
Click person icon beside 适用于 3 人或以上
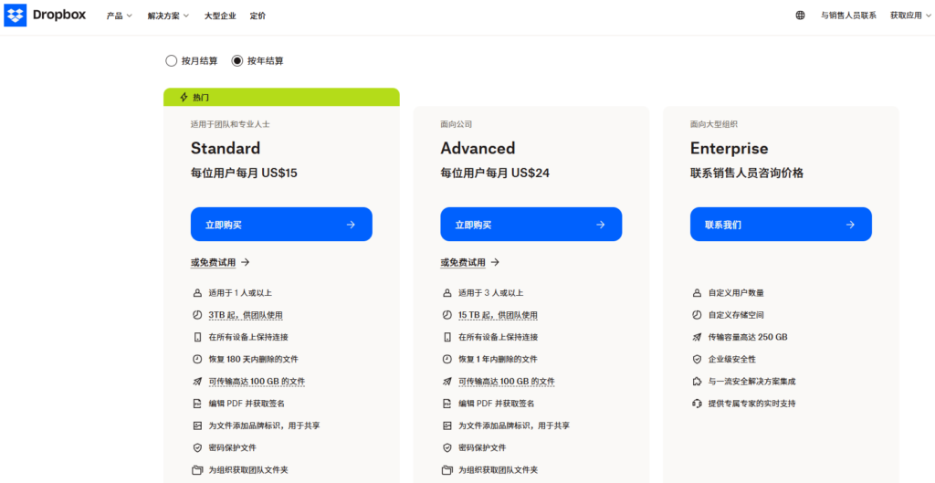click(447, 293)
